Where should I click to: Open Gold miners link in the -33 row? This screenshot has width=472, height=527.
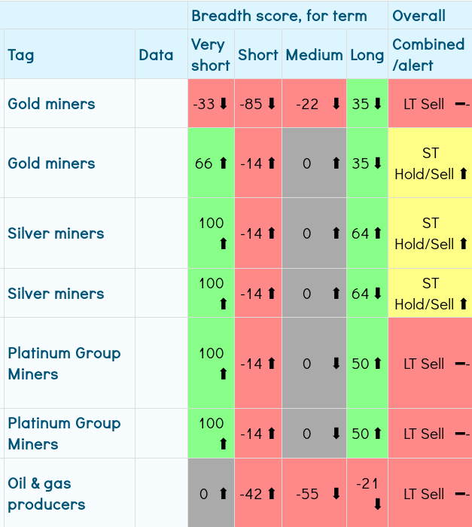[x=51, y=104]
